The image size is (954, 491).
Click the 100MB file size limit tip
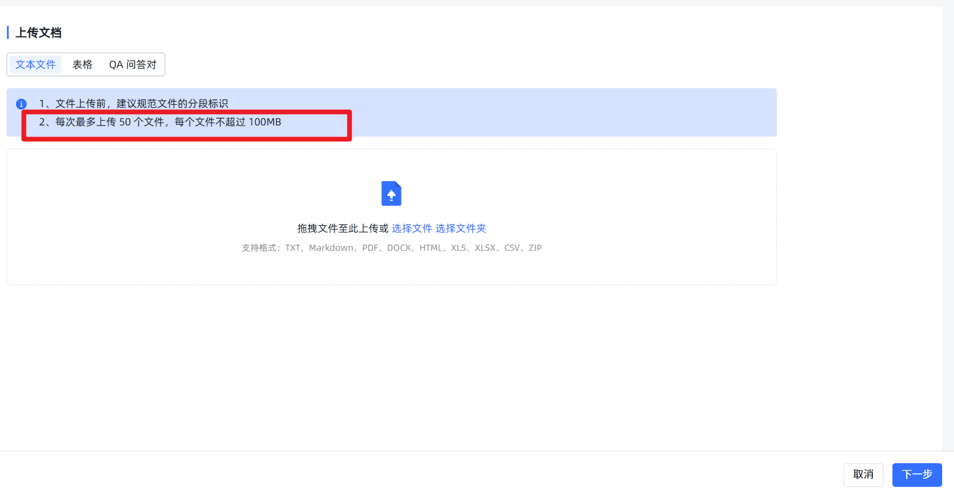(160, 122)
